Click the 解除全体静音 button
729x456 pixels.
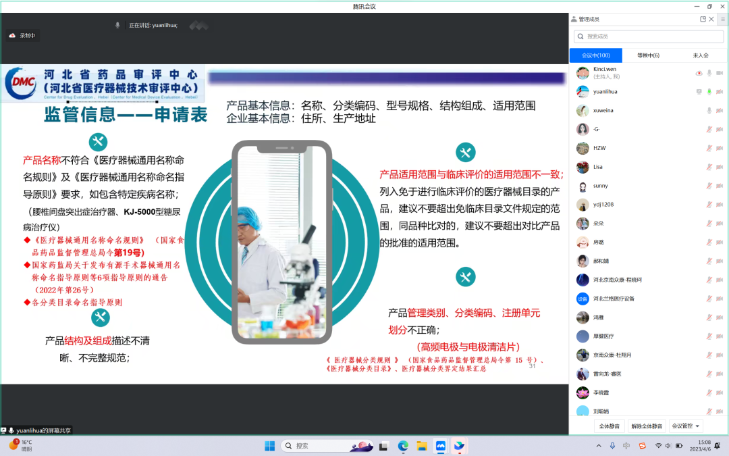[x=646, y=426]
